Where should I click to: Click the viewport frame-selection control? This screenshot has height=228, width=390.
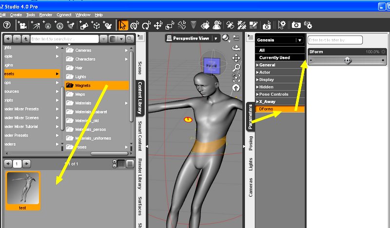(x=236, y=78)
